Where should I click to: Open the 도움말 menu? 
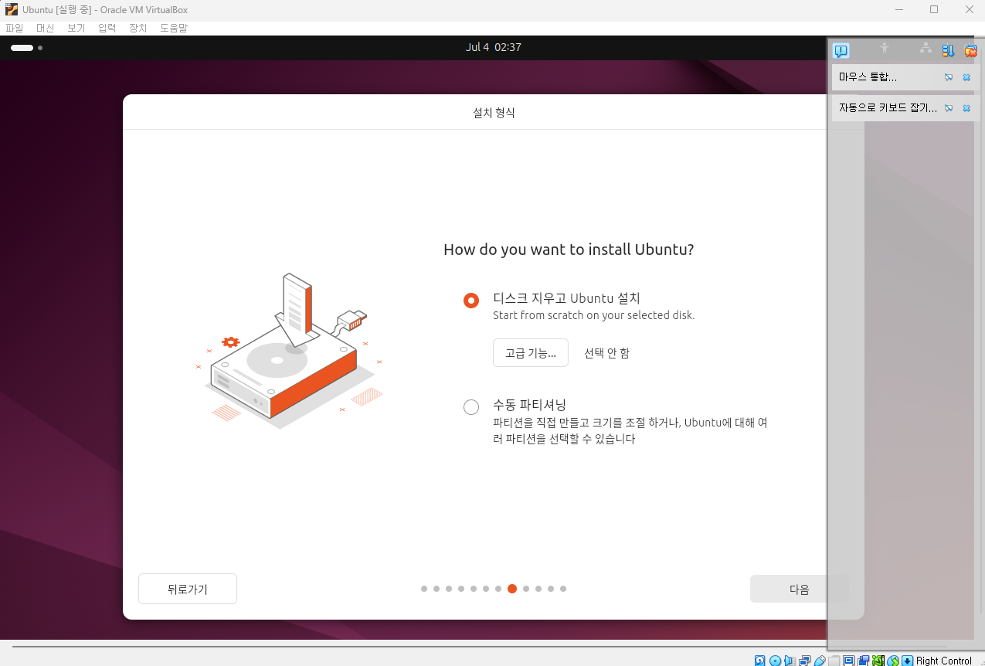tap(174, 28)
